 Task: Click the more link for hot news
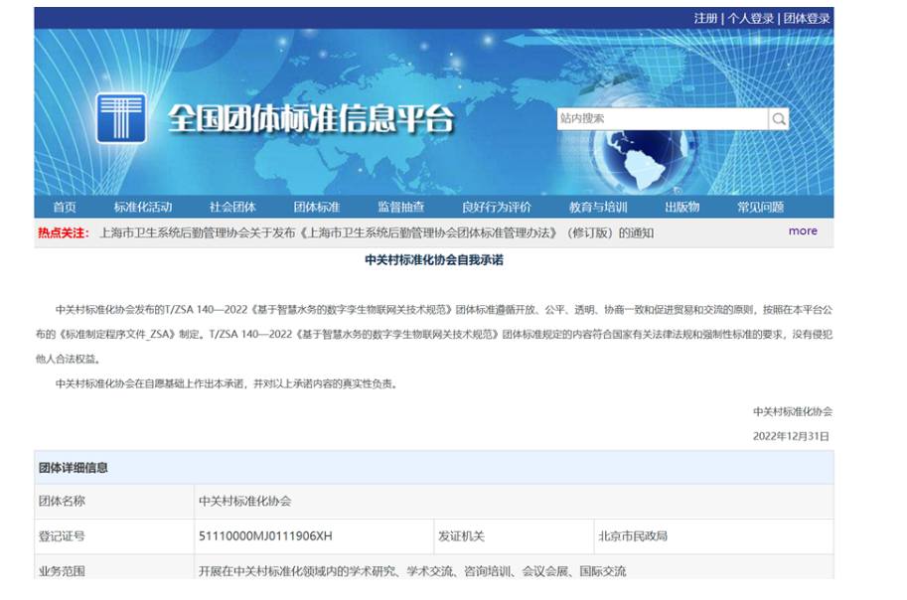(803, 231)
